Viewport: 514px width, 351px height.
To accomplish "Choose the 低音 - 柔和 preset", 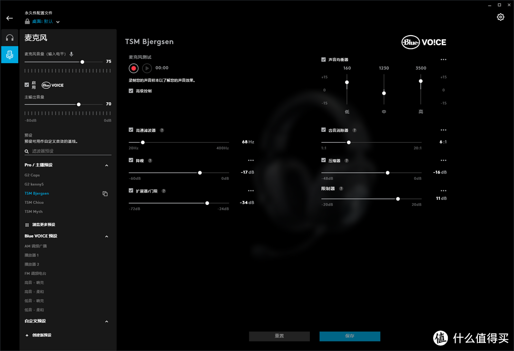I will click(x=34, y=310).
